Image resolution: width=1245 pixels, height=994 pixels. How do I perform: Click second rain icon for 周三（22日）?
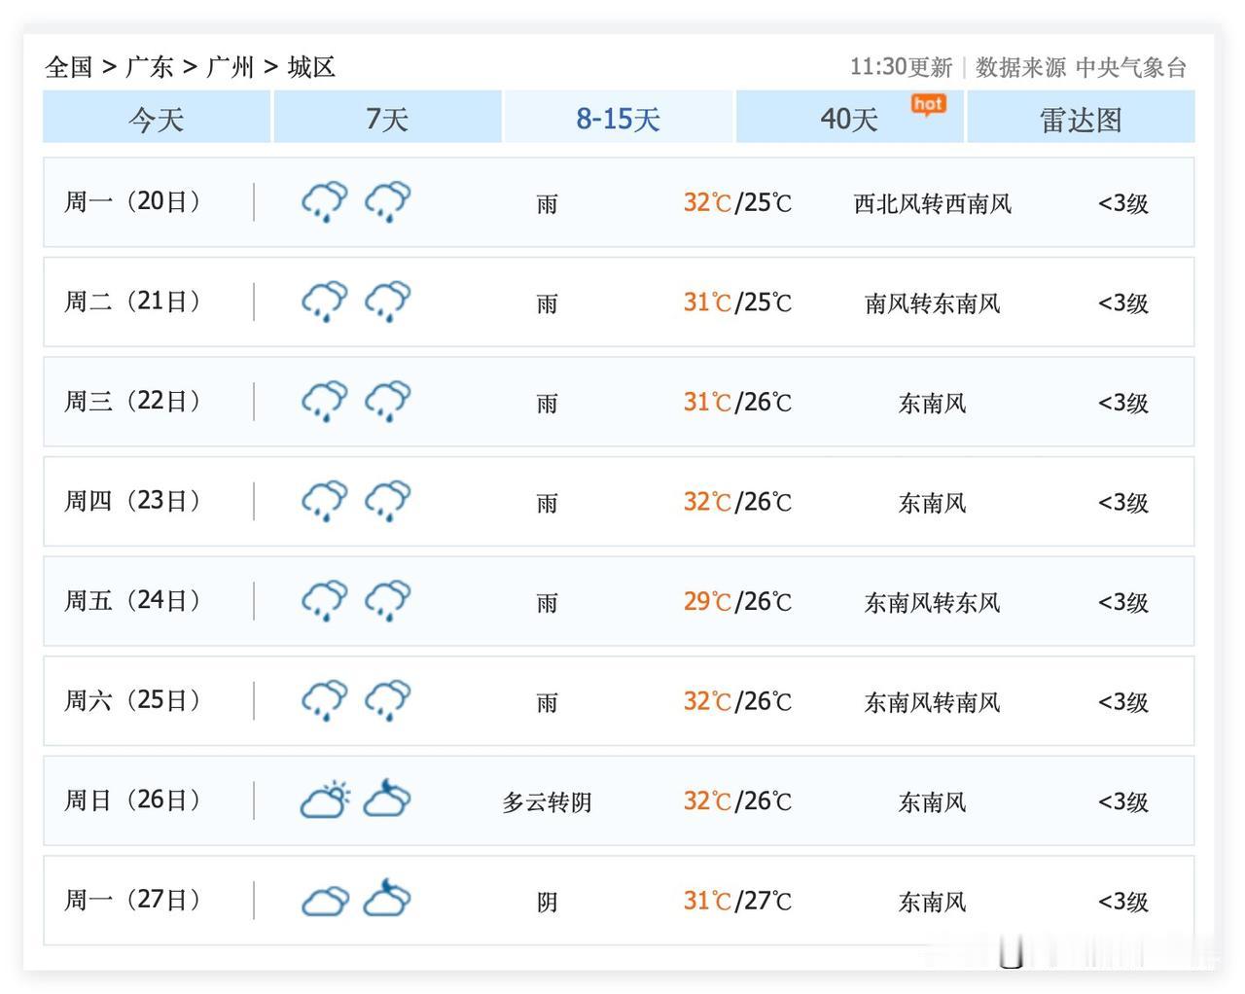point(387,401)
